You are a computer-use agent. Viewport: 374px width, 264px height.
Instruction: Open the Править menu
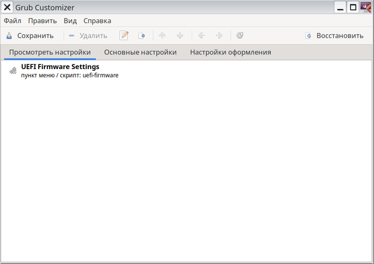coord(43,21)
